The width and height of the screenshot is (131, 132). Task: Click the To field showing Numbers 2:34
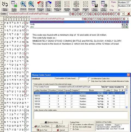pos(124,6)
